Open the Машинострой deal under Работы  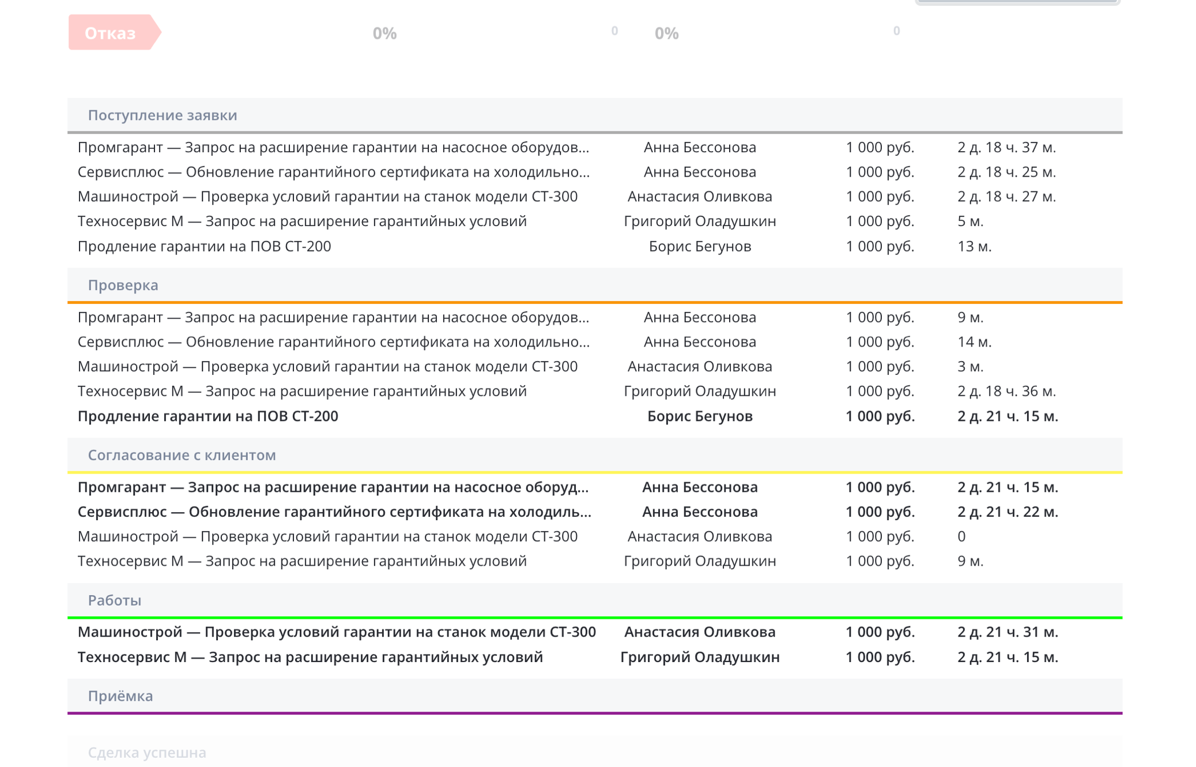click(x=337, y=632)
